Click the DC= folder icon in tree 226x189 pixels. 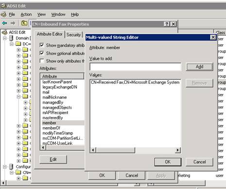(x=18, y=44)
